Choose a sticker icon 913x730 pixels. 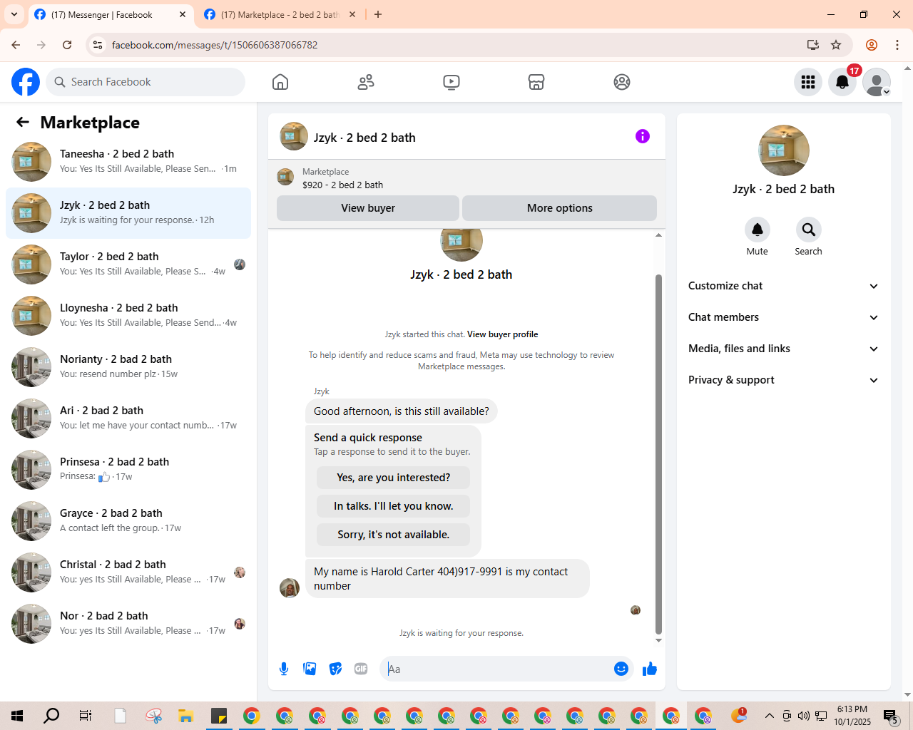click(x=335, y=669)
